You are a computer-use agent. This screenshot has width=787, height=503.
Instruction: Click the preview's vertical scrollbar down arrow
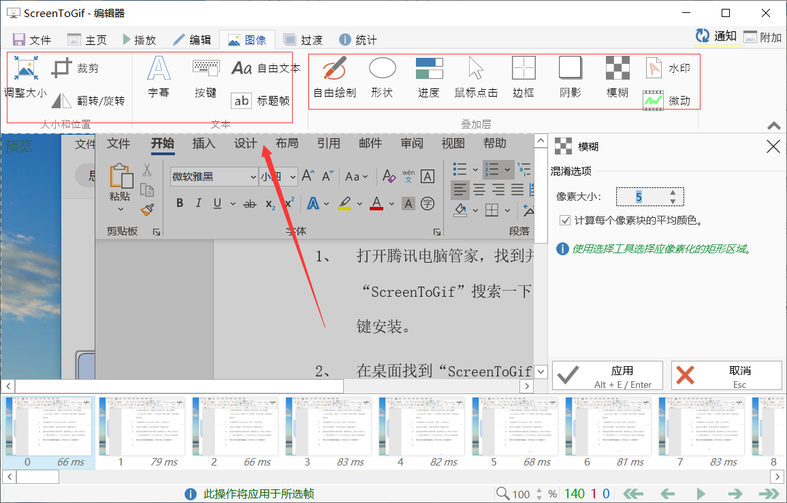click(541, 372)
